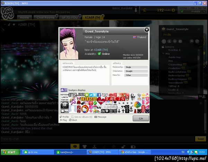Click the skull badge

click(133, 97)
